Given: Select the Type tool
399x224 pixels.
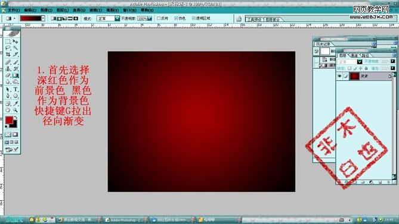Looking at the screenshot, I should [16, 90].
